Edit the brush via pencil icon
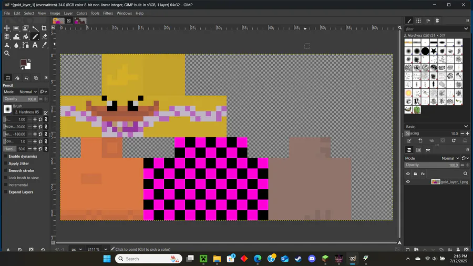473x266 pixels. click(46, 112)
